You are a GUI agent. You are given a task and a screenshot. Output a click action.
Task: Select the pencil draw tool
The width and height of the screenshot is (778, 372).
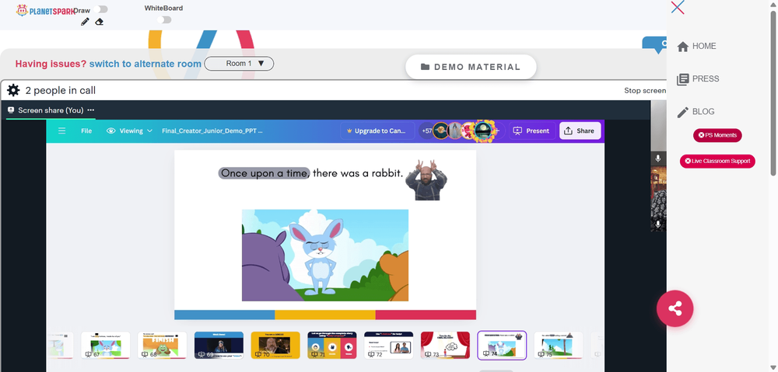point(86,22)
